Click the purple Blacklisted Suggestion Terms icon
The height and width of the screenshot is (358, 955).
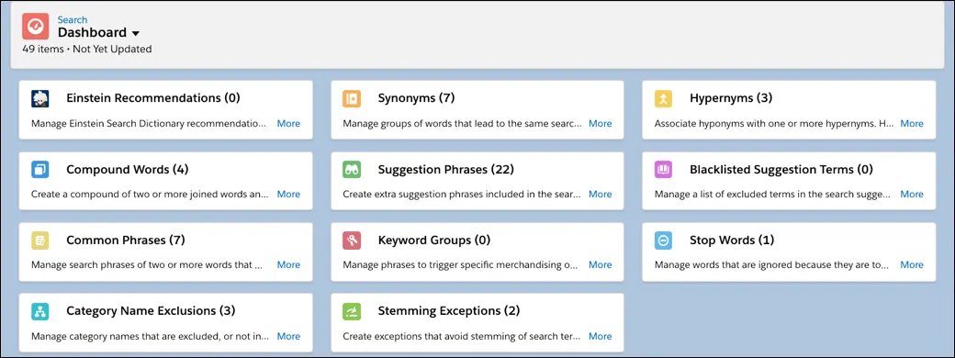click(663, 170)
